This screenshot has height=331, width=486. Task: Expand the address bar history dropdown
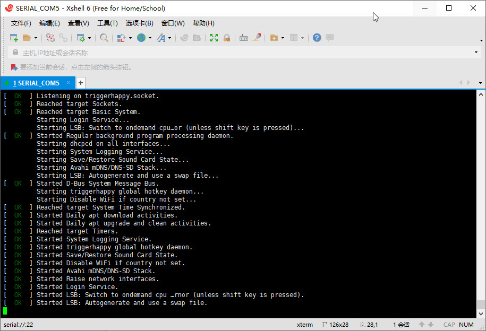click(476, 53)
